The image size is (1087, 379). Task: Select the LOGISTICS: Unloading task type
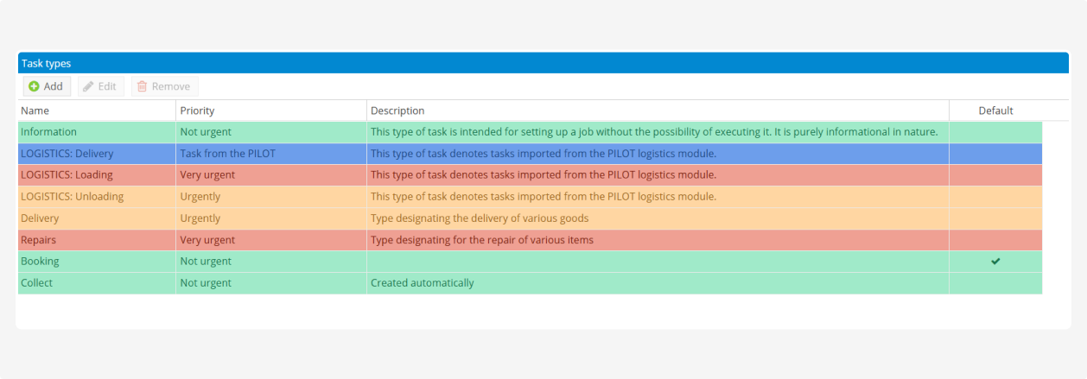pos(72,197)
